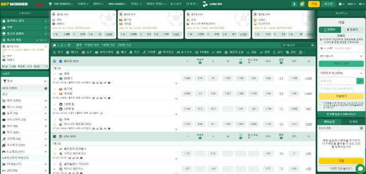Go to next top game 1/5

point(46,40)
